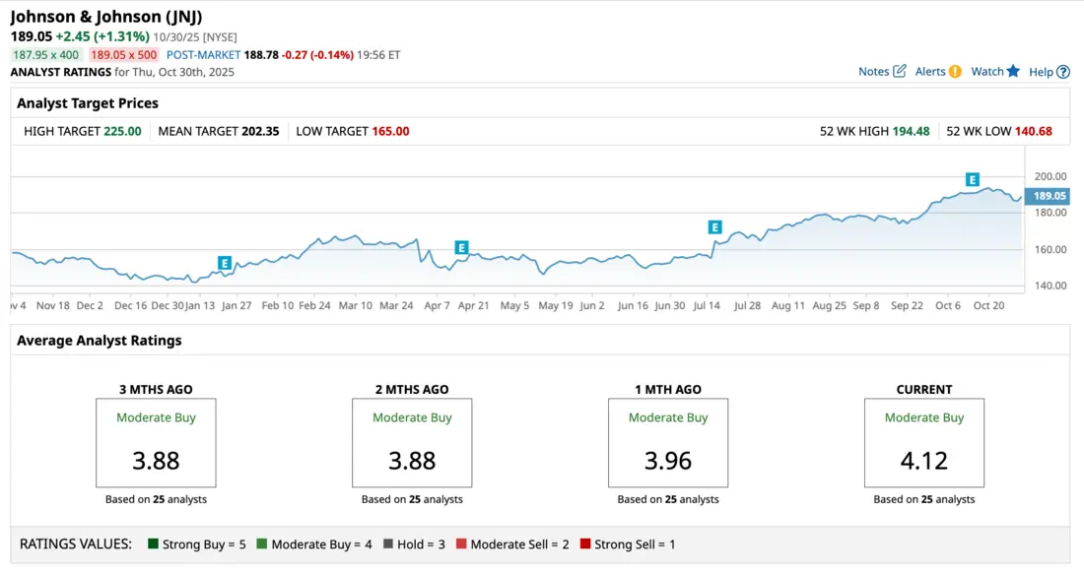The image size is (1084, 575).
Task: Click the blue Watch star icon
Action: [x=1013, y=71]
